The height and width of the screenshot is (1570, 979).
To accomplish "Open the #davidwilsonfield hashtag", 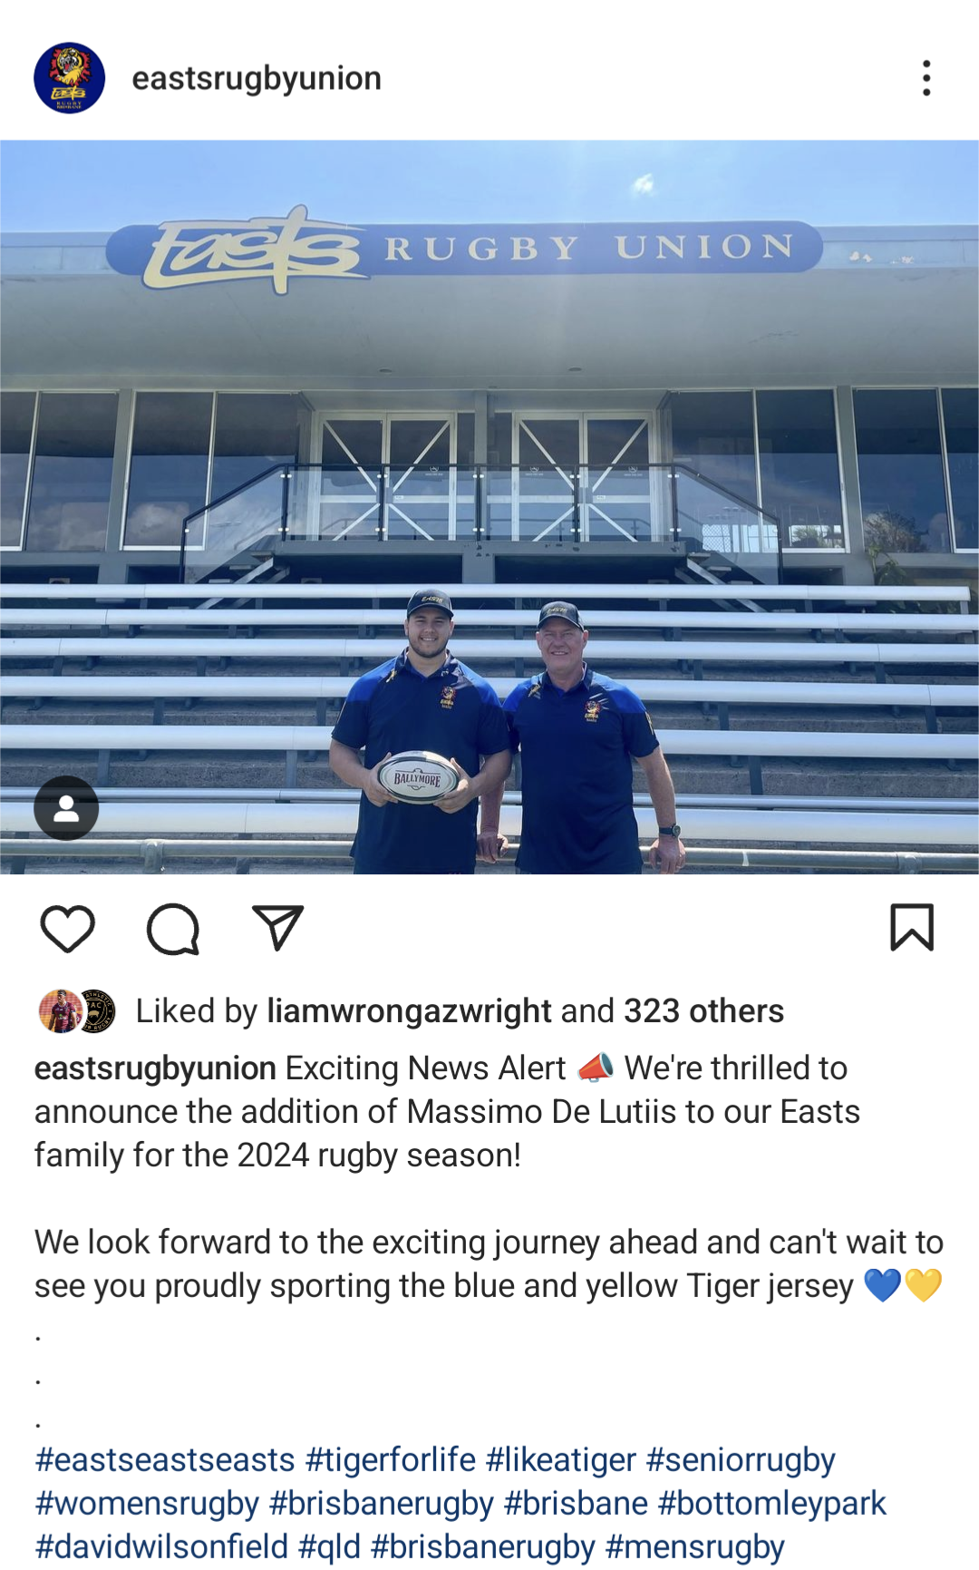I will pos(161,1546).
